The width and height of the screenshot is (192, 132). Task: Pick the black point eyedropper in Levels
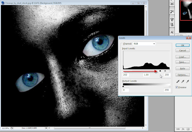178,81
